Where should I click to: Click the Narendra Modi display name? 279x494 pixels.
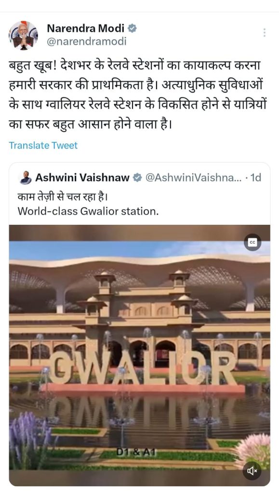[86, 28]
